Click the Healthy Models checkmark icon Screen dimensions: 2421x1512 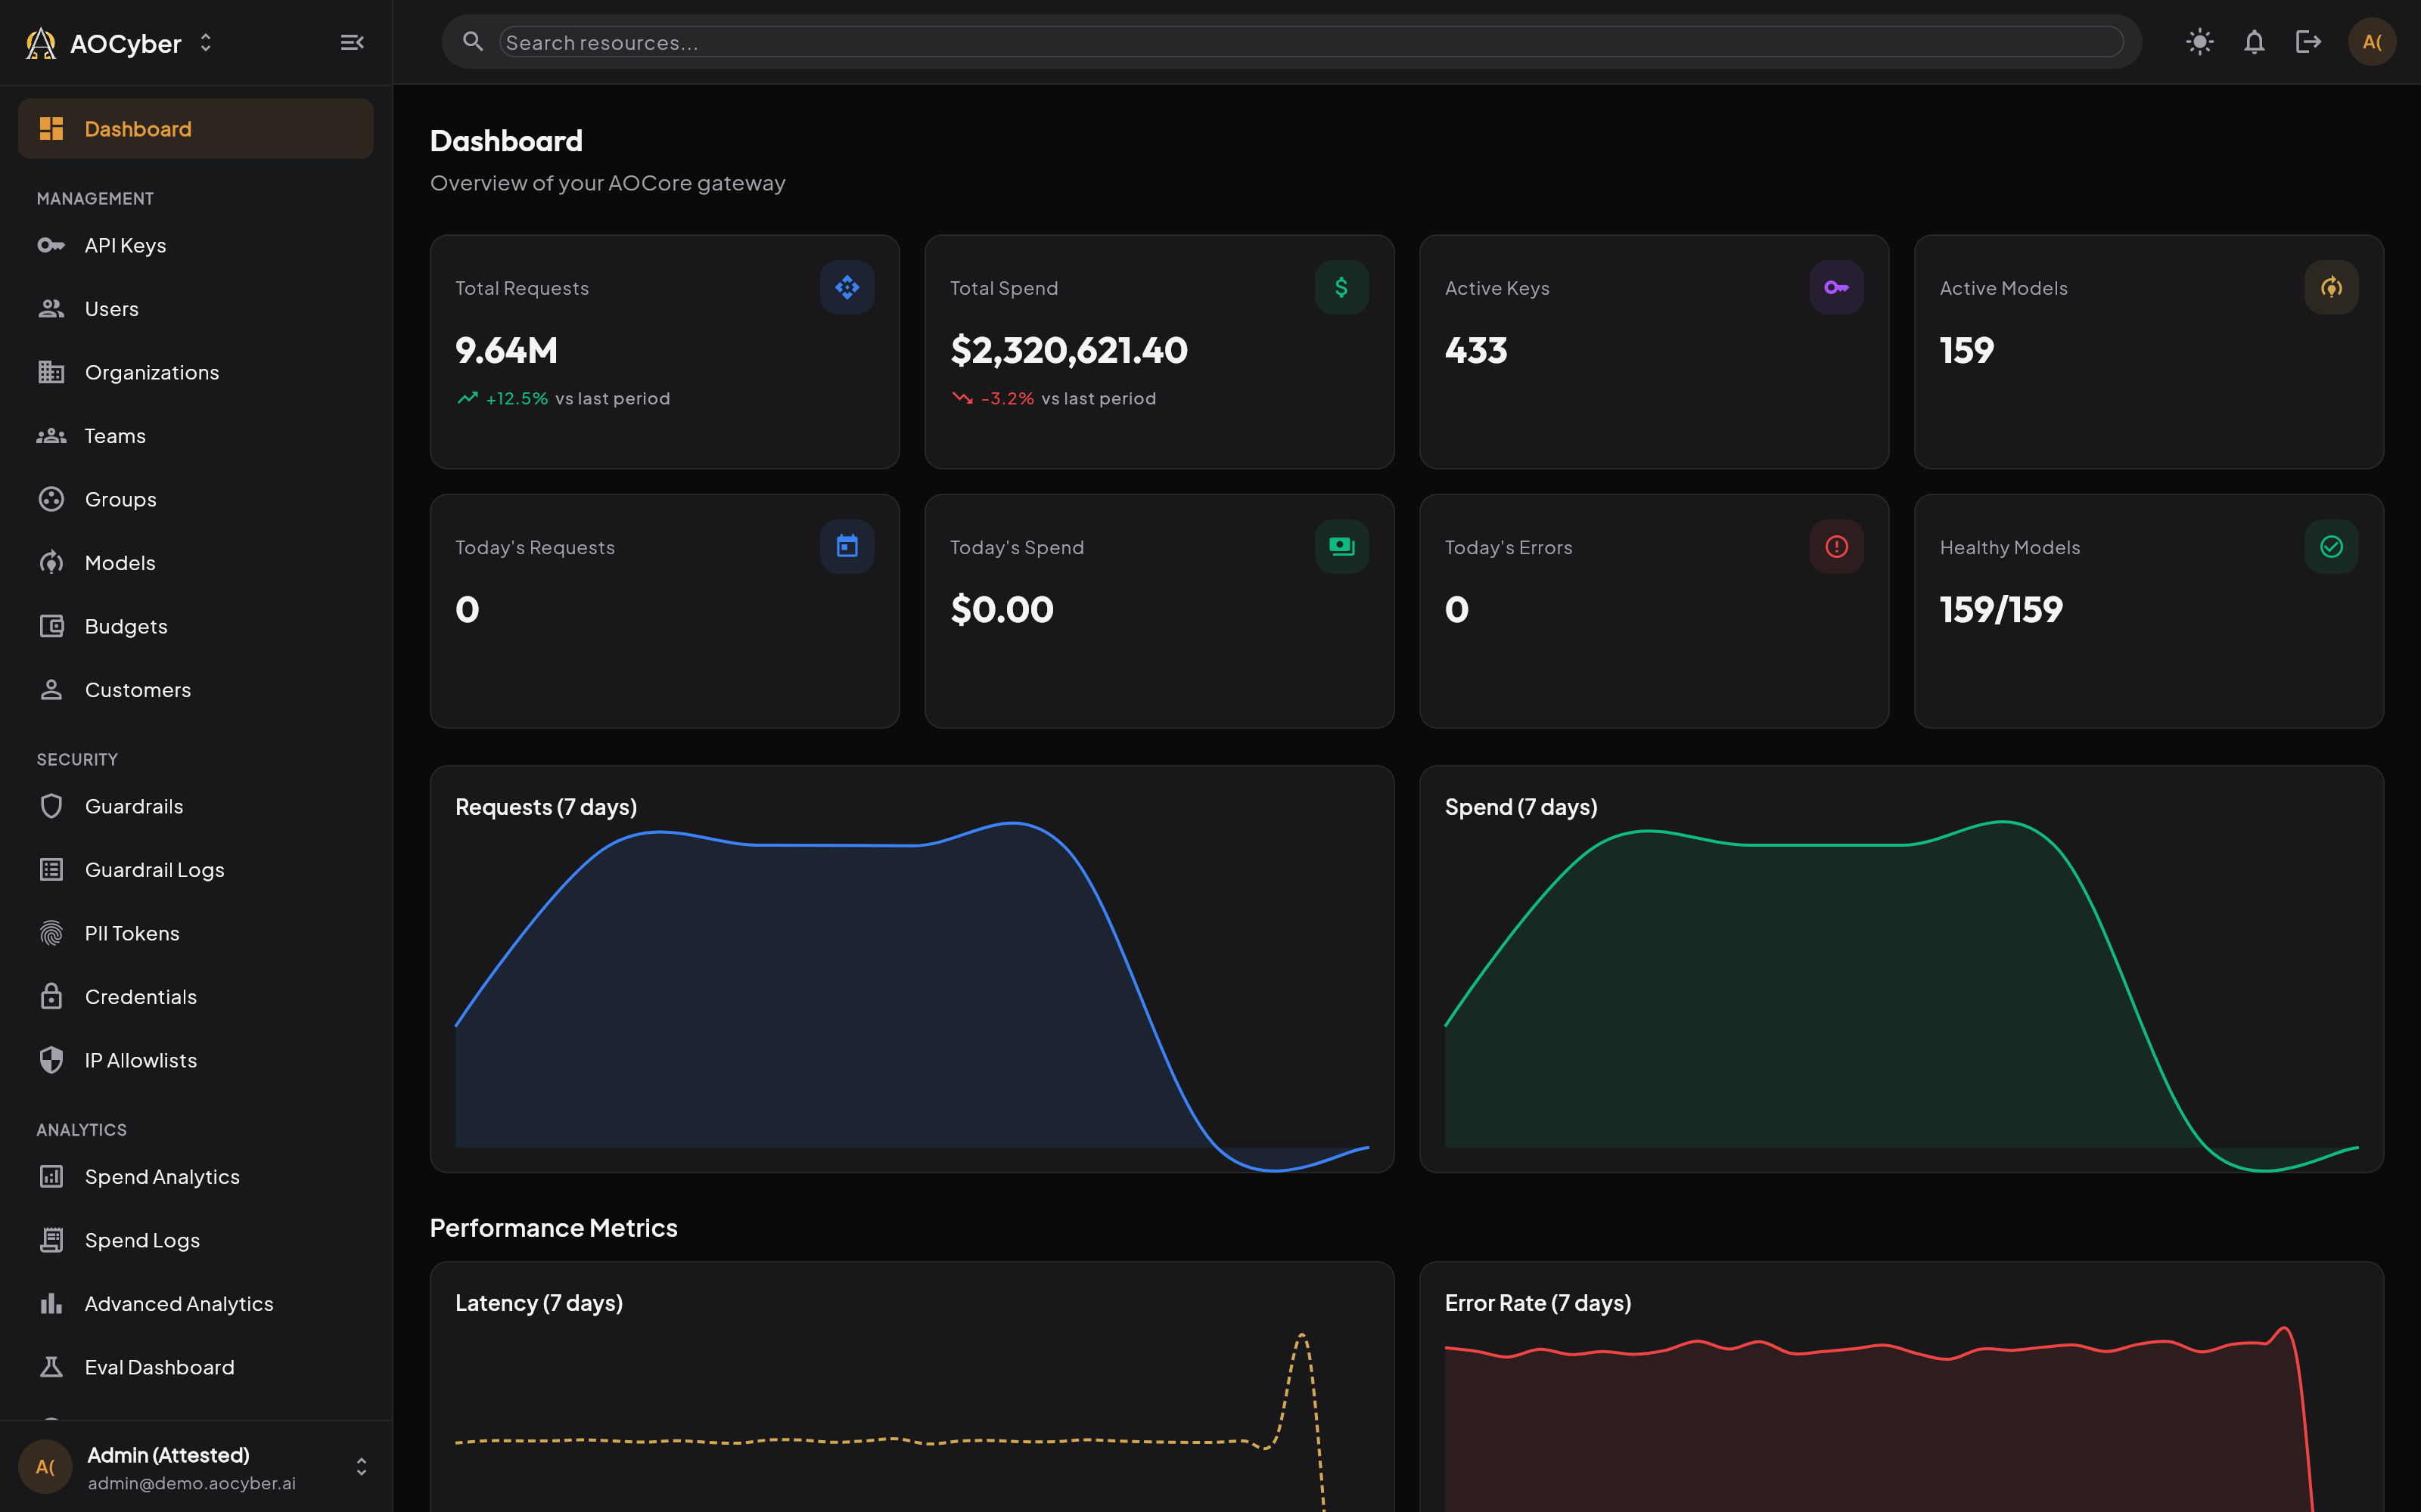click(2331, 547)
